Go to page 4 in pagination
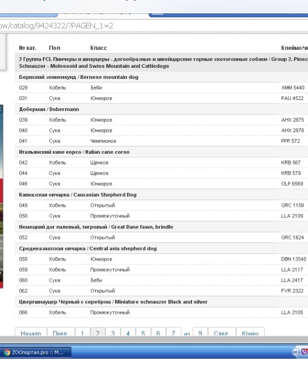 click(128, 333)
